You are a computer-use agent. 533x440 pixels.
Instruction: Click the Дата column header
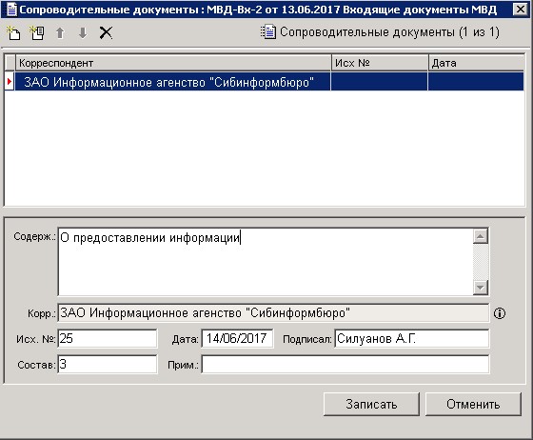click(x=476, y=63)
